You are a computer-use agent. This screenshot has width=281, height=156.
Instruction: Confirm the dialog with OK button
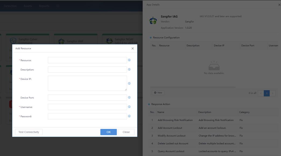(x=109, y=132)
